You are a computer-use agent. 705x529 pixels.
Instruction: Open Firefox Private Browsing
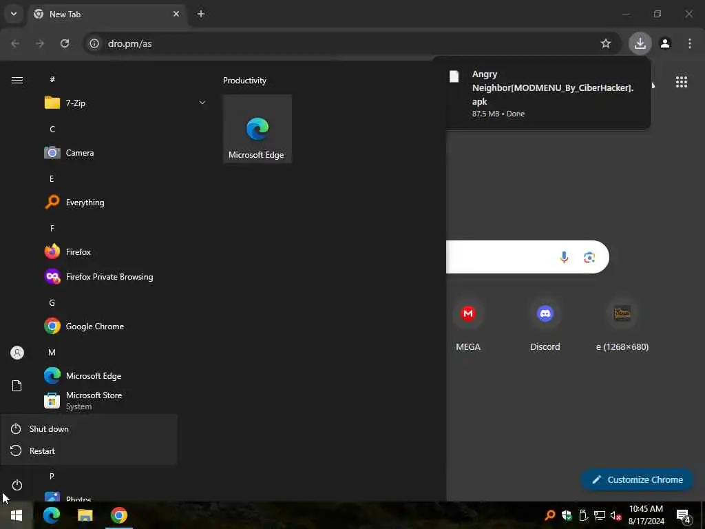126,277
